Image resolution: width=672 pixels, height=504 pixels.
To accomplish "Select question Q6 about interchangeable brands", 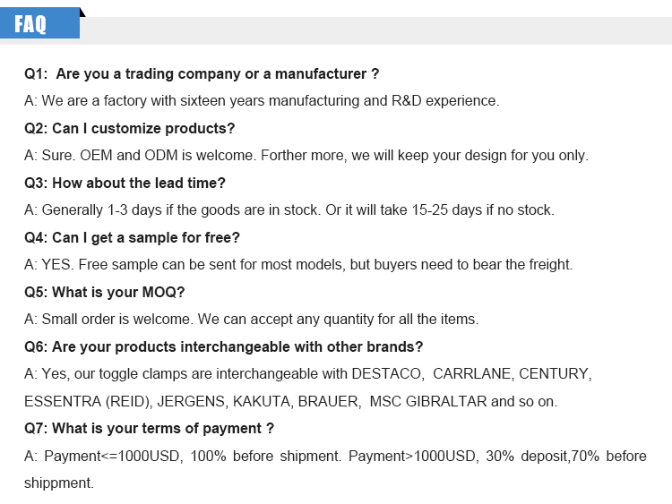I will 224,346.
